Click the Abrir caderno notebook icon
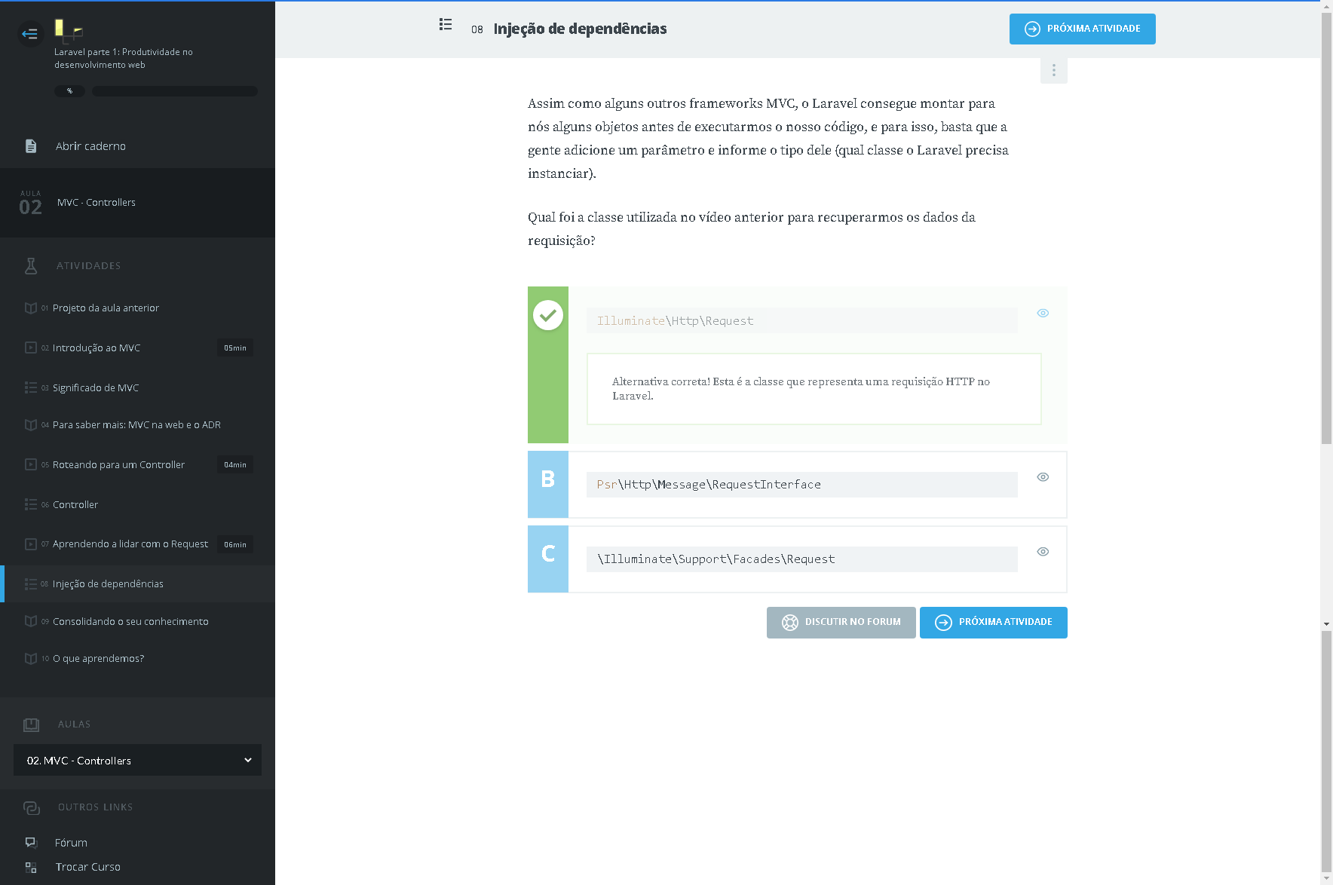This screenshot has height=885, width=1333. (31, 146)
